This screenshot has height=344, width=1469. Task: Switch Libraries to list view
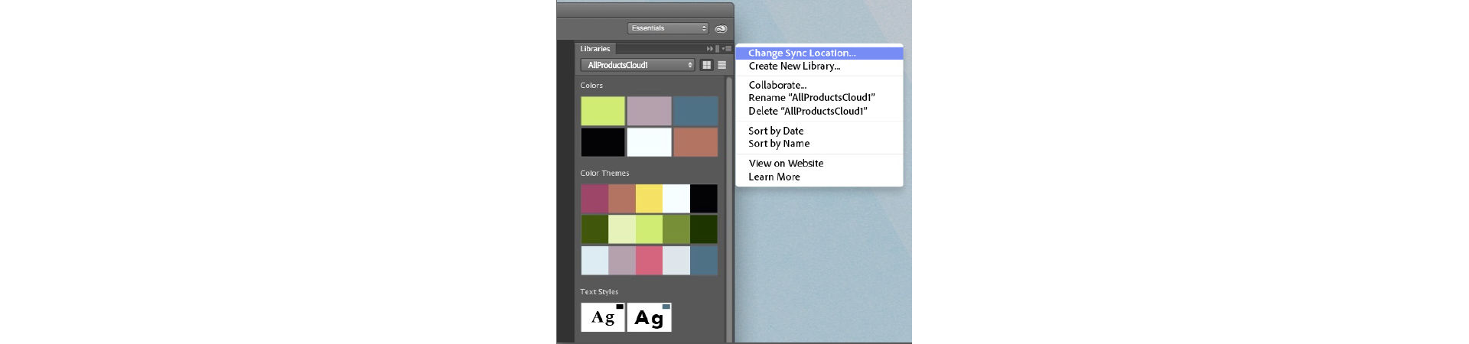tap(721, 65)
